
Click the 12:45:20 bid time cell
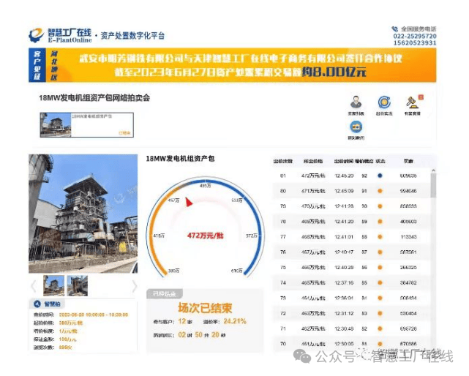pos(344,176)
